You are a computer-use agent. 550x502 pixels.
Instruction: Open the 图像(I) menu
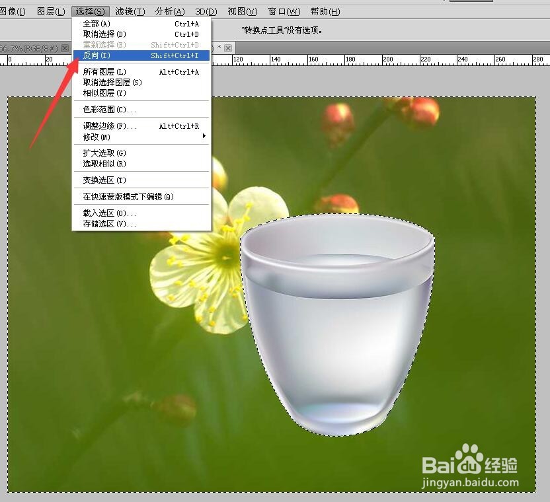point(13,12)
